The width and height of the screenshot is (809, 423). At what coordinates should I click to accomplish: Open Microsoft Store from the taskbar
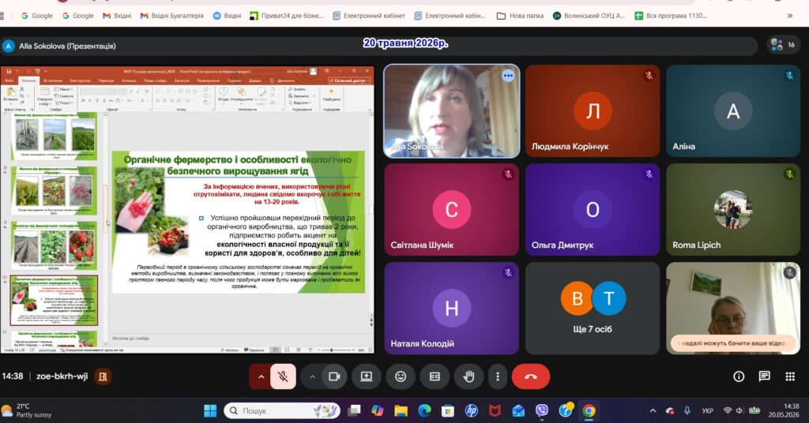(x=448, y=410)
